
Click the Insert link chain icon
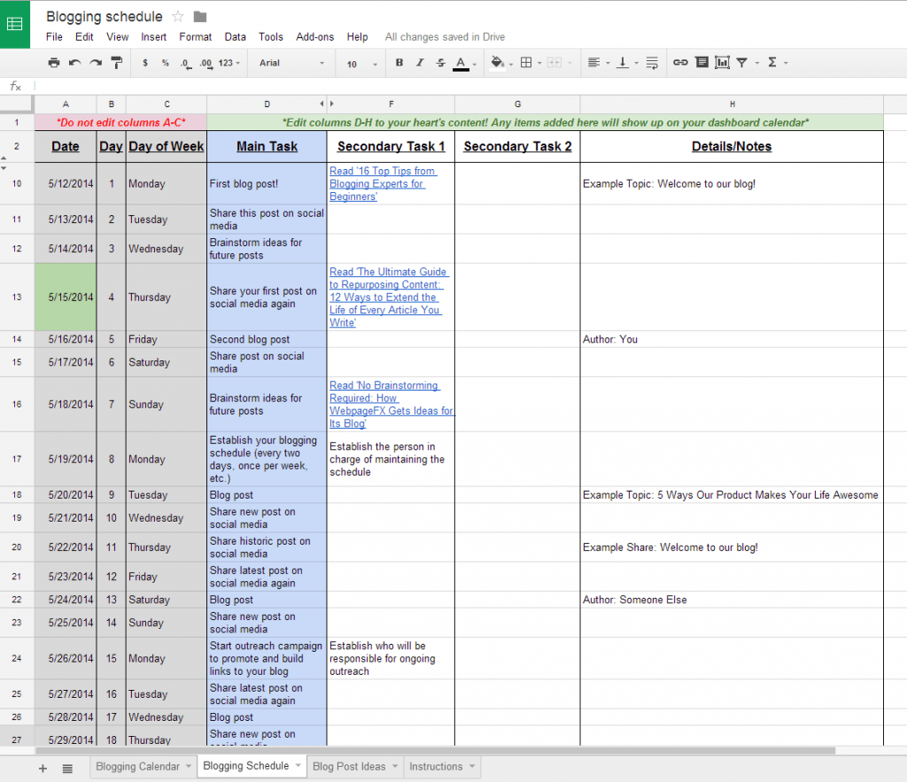coord(679,63)
